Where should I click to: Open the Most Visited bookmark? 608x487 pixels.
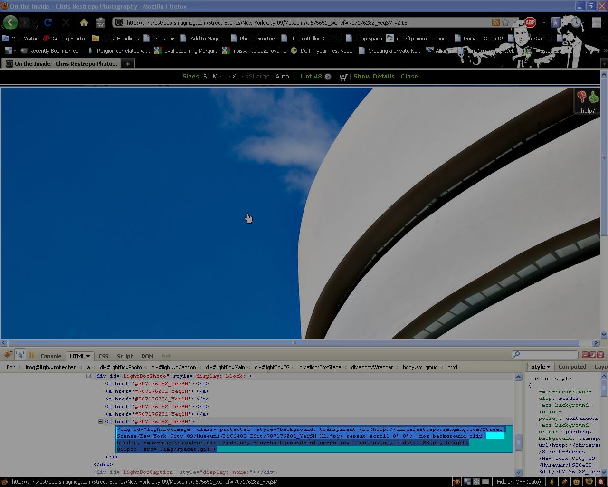20,39
